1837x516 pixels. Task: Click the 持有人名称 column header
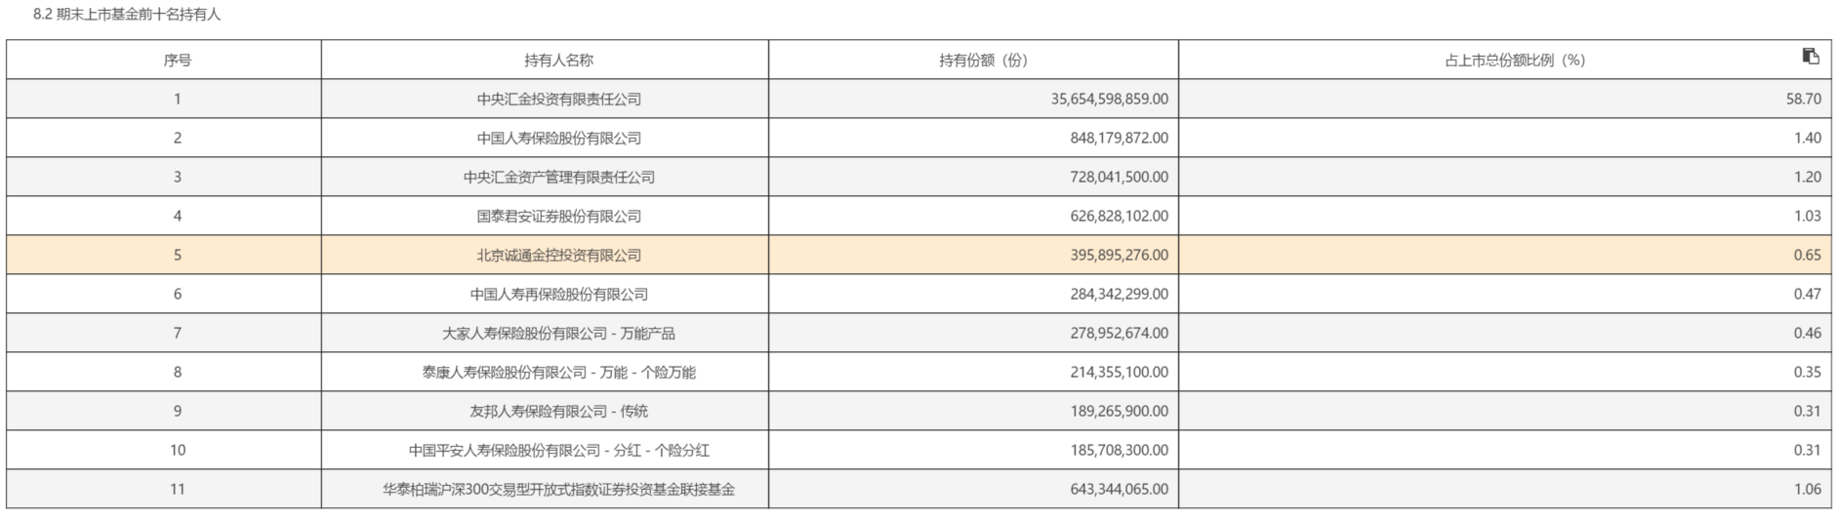pyautogui.click(x=558, y=60)
